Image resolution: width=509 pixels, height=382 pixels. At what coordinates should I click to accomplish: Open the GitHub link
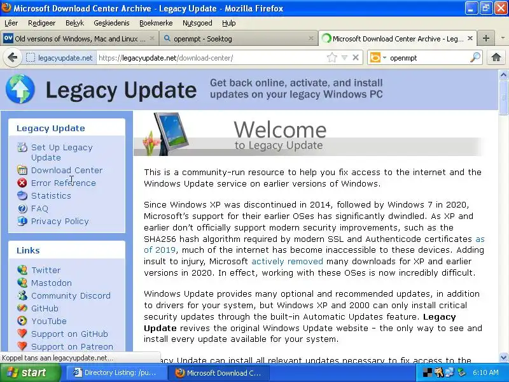tap(45, 308)
